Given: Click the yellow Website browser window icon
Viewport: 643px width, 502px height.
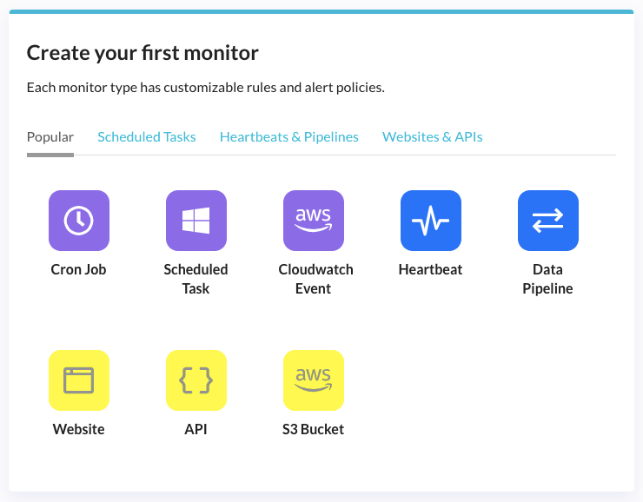Looking at the screenshot, I should (78, 380).
